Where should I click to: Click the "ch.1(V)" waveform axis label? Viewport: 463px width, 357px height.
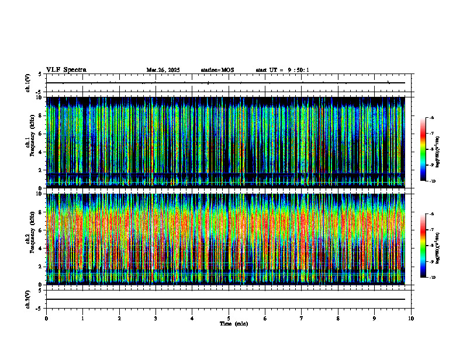28,83
